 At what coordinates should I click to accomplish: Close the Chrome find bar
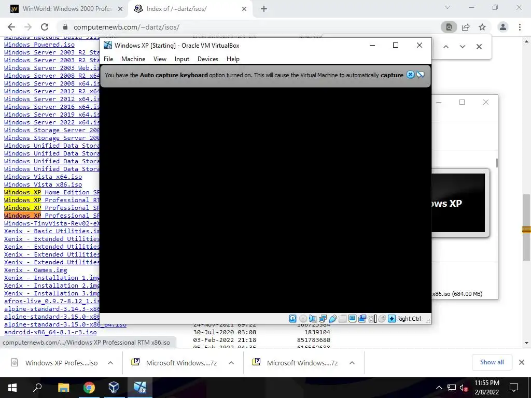pyautogui.click(x=479, y=47)
